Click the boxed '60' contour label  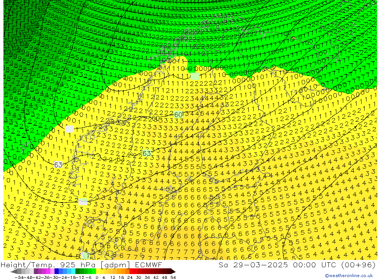(x=178, y=115)
